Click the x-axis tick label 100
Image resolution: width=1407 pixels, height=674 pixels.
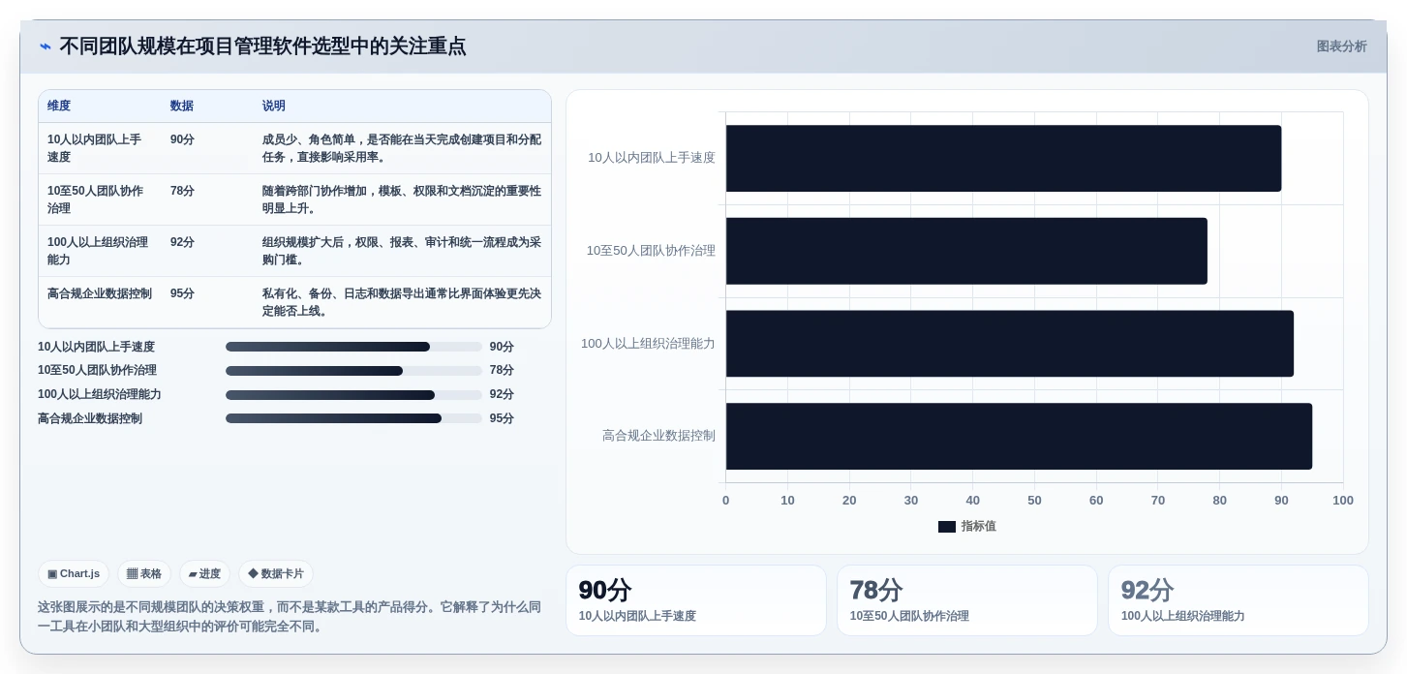[1343, 501]
